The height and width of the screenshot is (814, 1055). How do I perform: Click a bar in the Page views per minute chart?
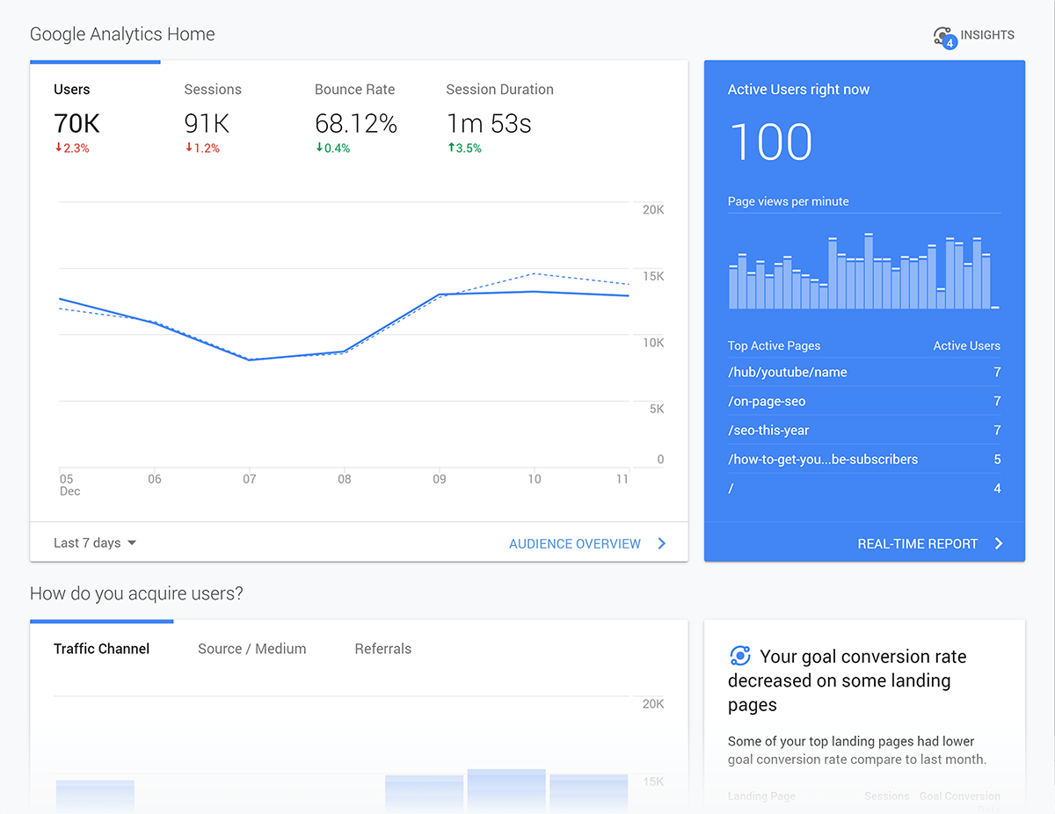(x=866, y=273)
